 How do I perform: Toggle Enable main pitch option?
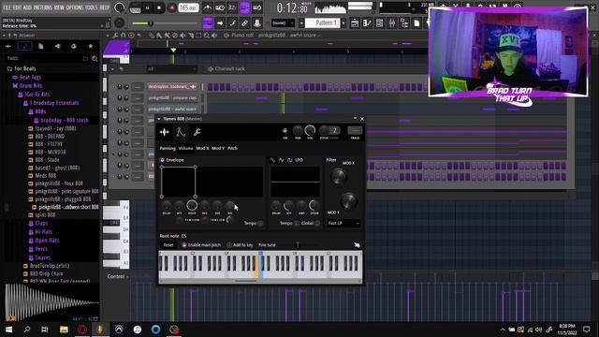pos(184,245)
